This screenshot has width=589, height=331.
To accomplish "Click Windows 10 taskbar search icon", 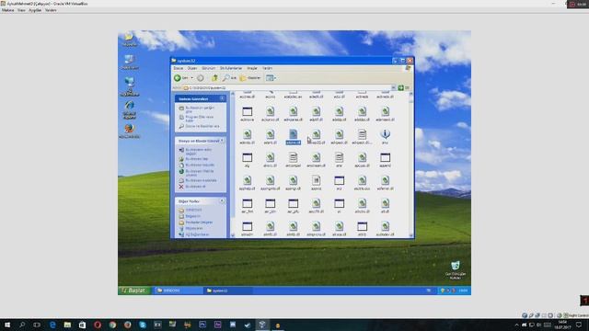I will [x=22, y=325].
